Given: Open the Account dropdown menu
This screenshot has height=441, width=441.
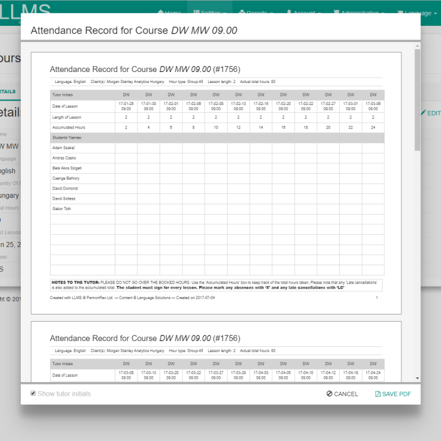Looking at the screenshot, I should (x=304, y=12).
